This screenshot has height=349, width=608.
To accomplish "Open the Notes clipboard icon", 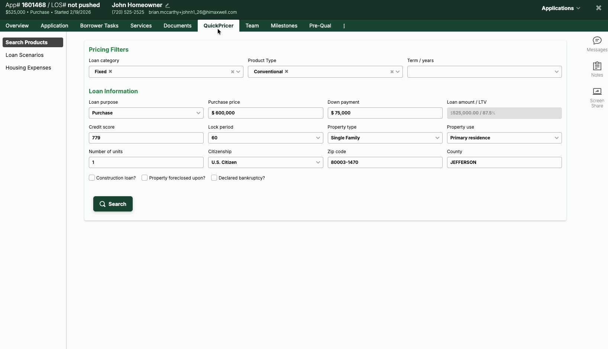I will coord(597,66).
